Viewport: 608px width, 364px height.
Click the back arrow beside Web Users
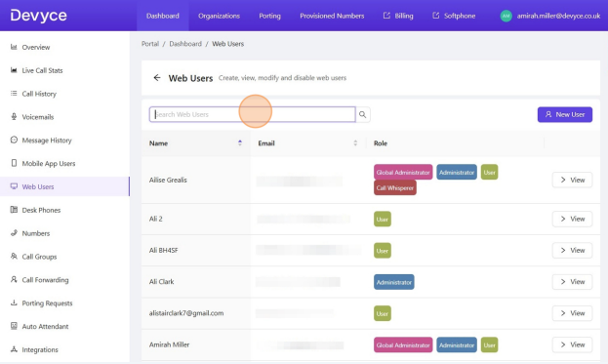point(157,77)
